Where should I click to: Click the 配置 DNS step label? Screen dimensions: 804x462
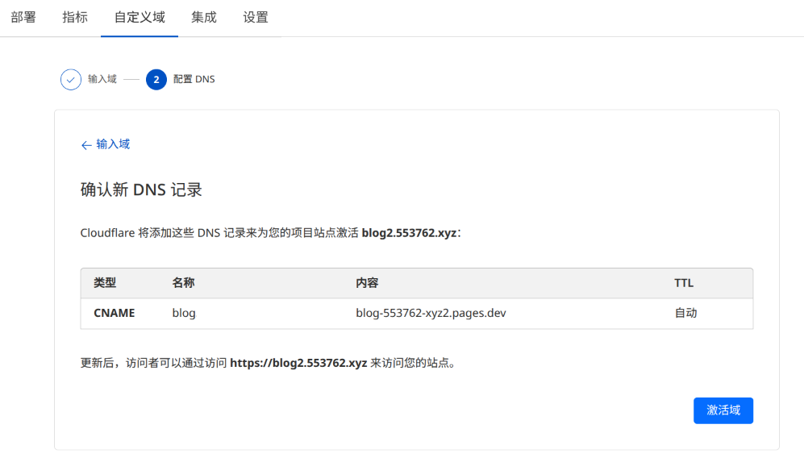(194, 79)
